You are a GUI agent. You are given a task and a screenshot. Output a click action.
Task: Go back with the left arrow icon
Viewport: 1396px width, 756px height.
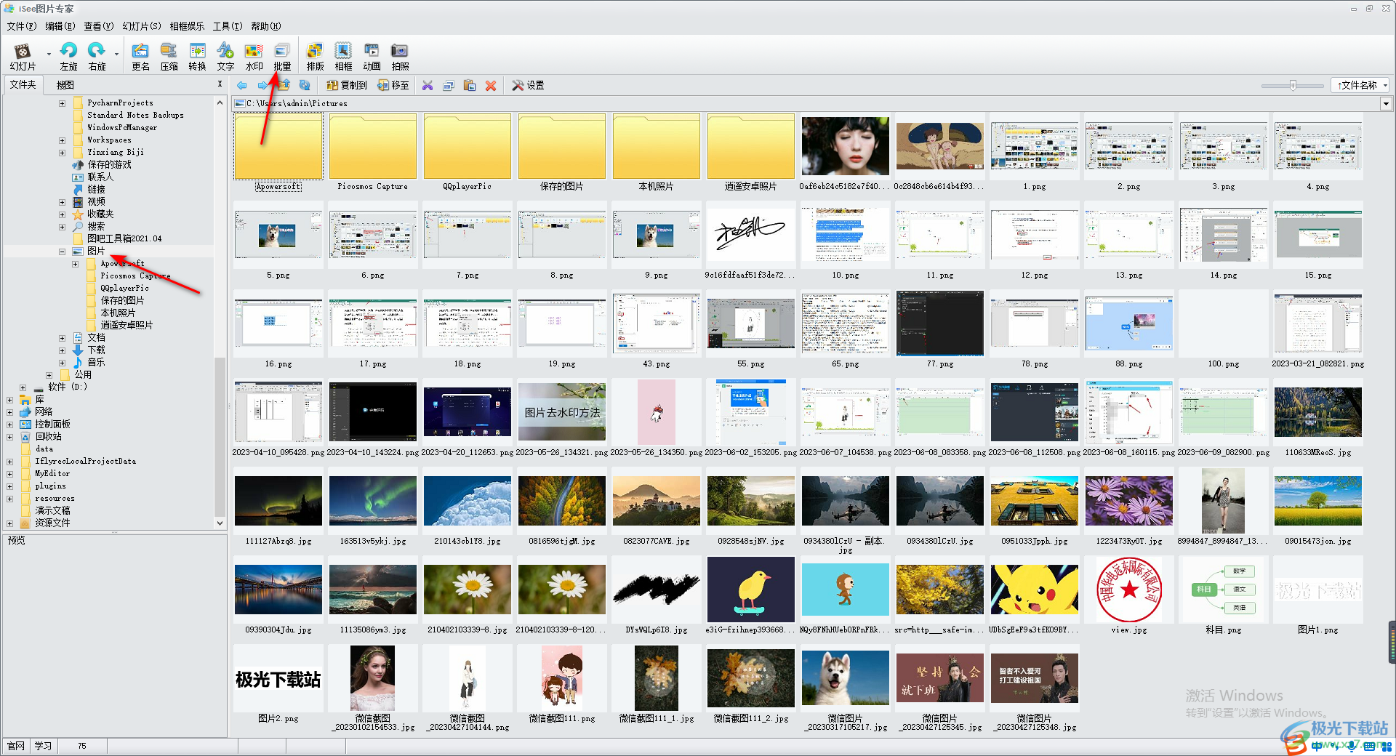pyautogui.click(x=242, y=85)
